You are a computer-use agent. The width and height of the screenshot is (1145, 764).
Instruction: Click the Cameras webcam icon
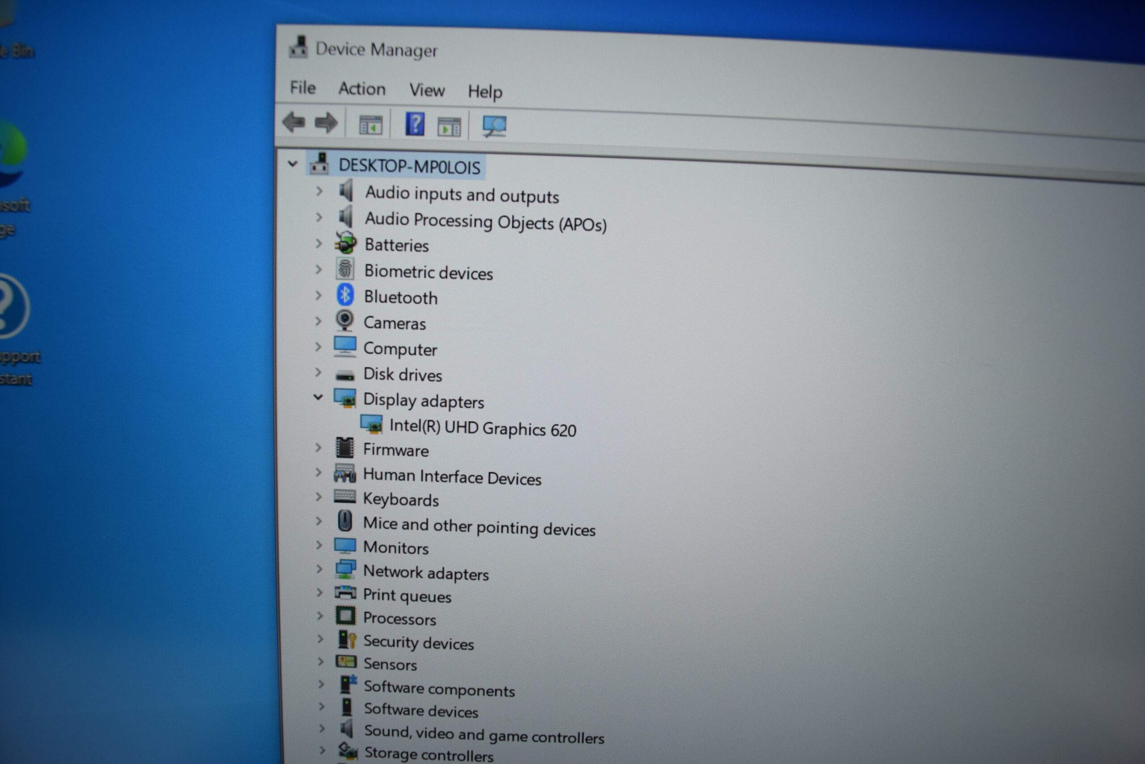click(345, 320)
